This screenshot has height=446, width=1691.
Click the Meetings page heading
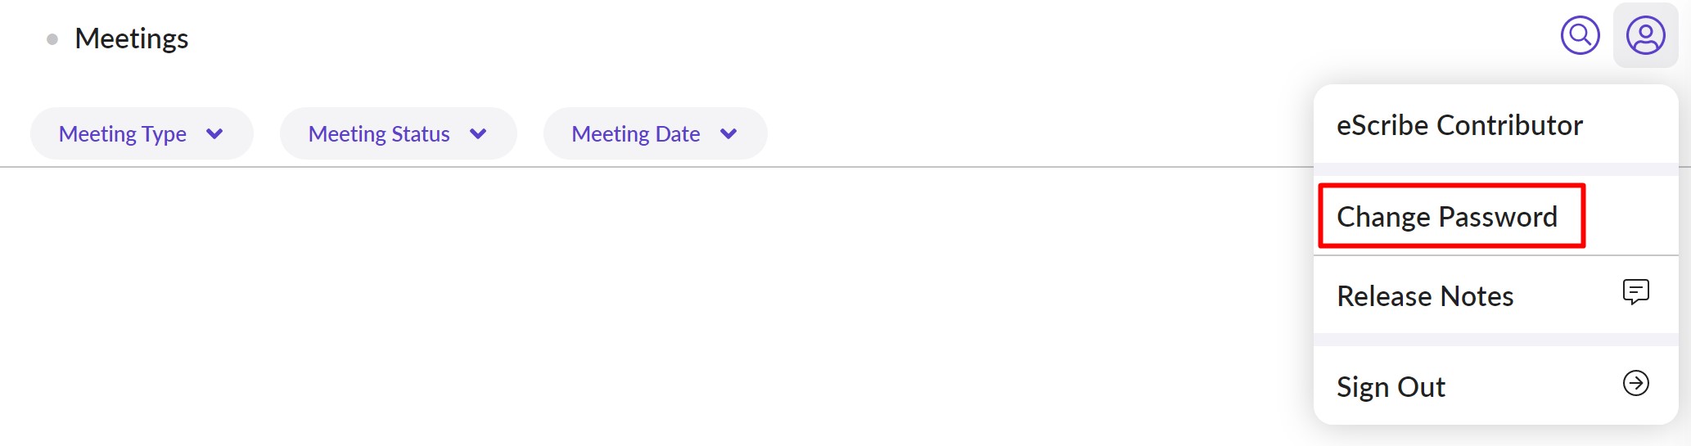[132, 38]
